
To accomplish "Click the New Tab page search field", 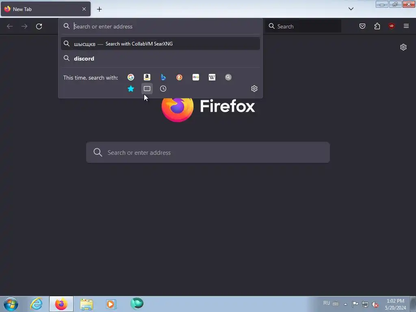I will click(208, 152).
